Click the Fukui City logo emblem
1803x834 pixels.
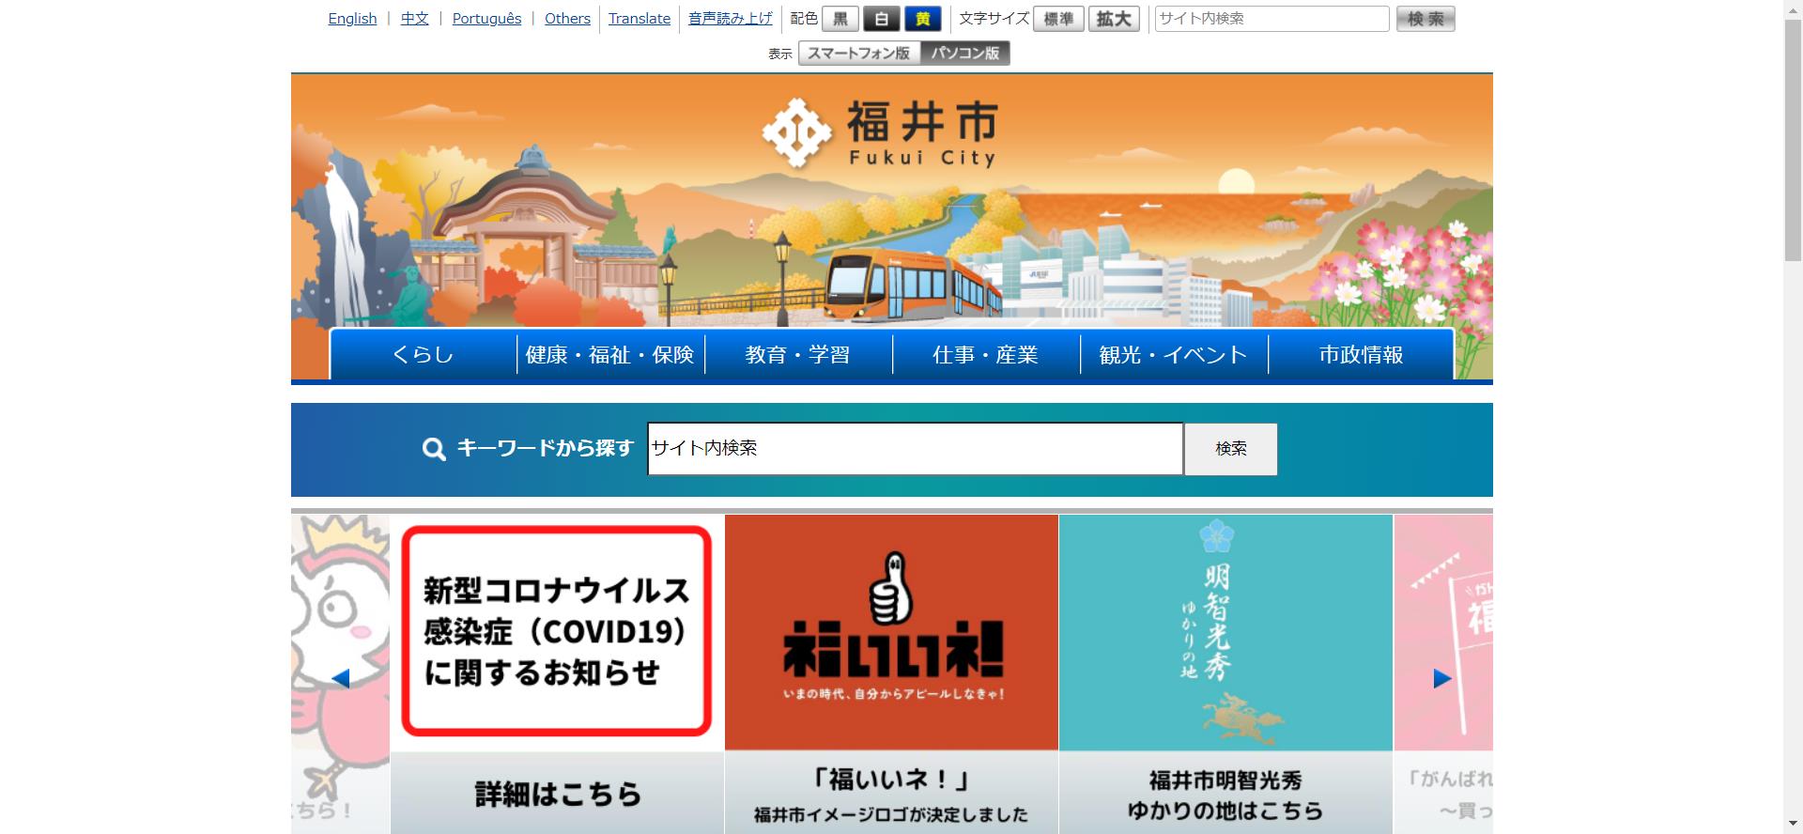point(796,134)
